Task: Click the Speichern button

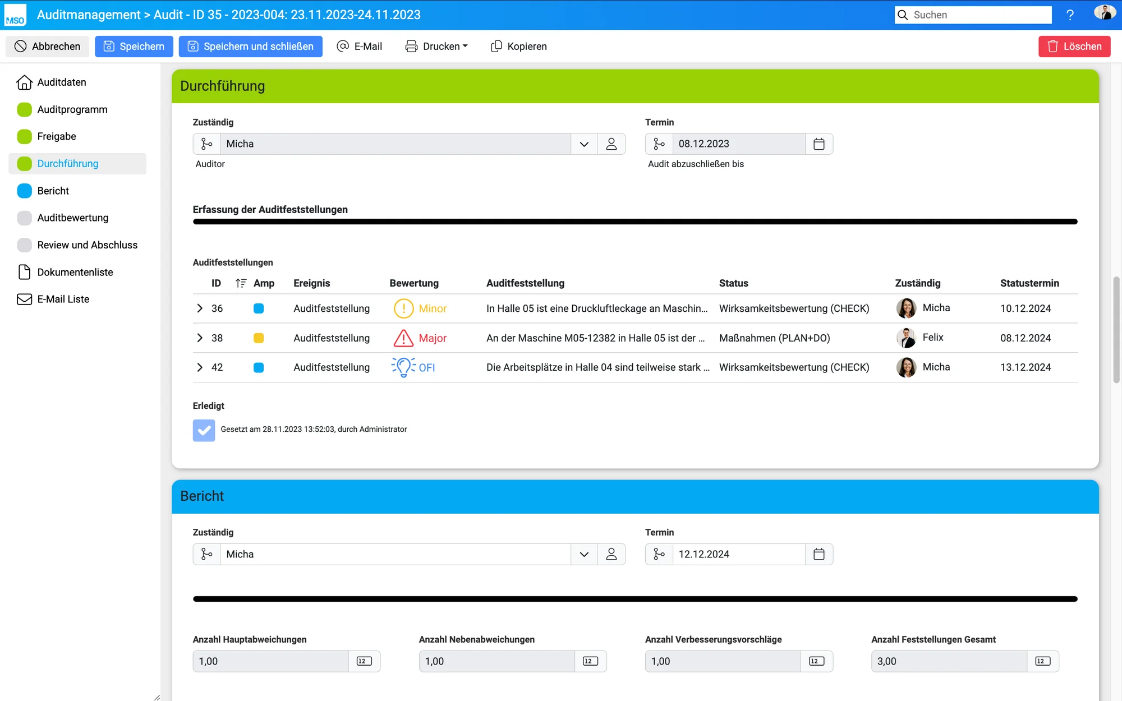Action: [x=134, y=47]
